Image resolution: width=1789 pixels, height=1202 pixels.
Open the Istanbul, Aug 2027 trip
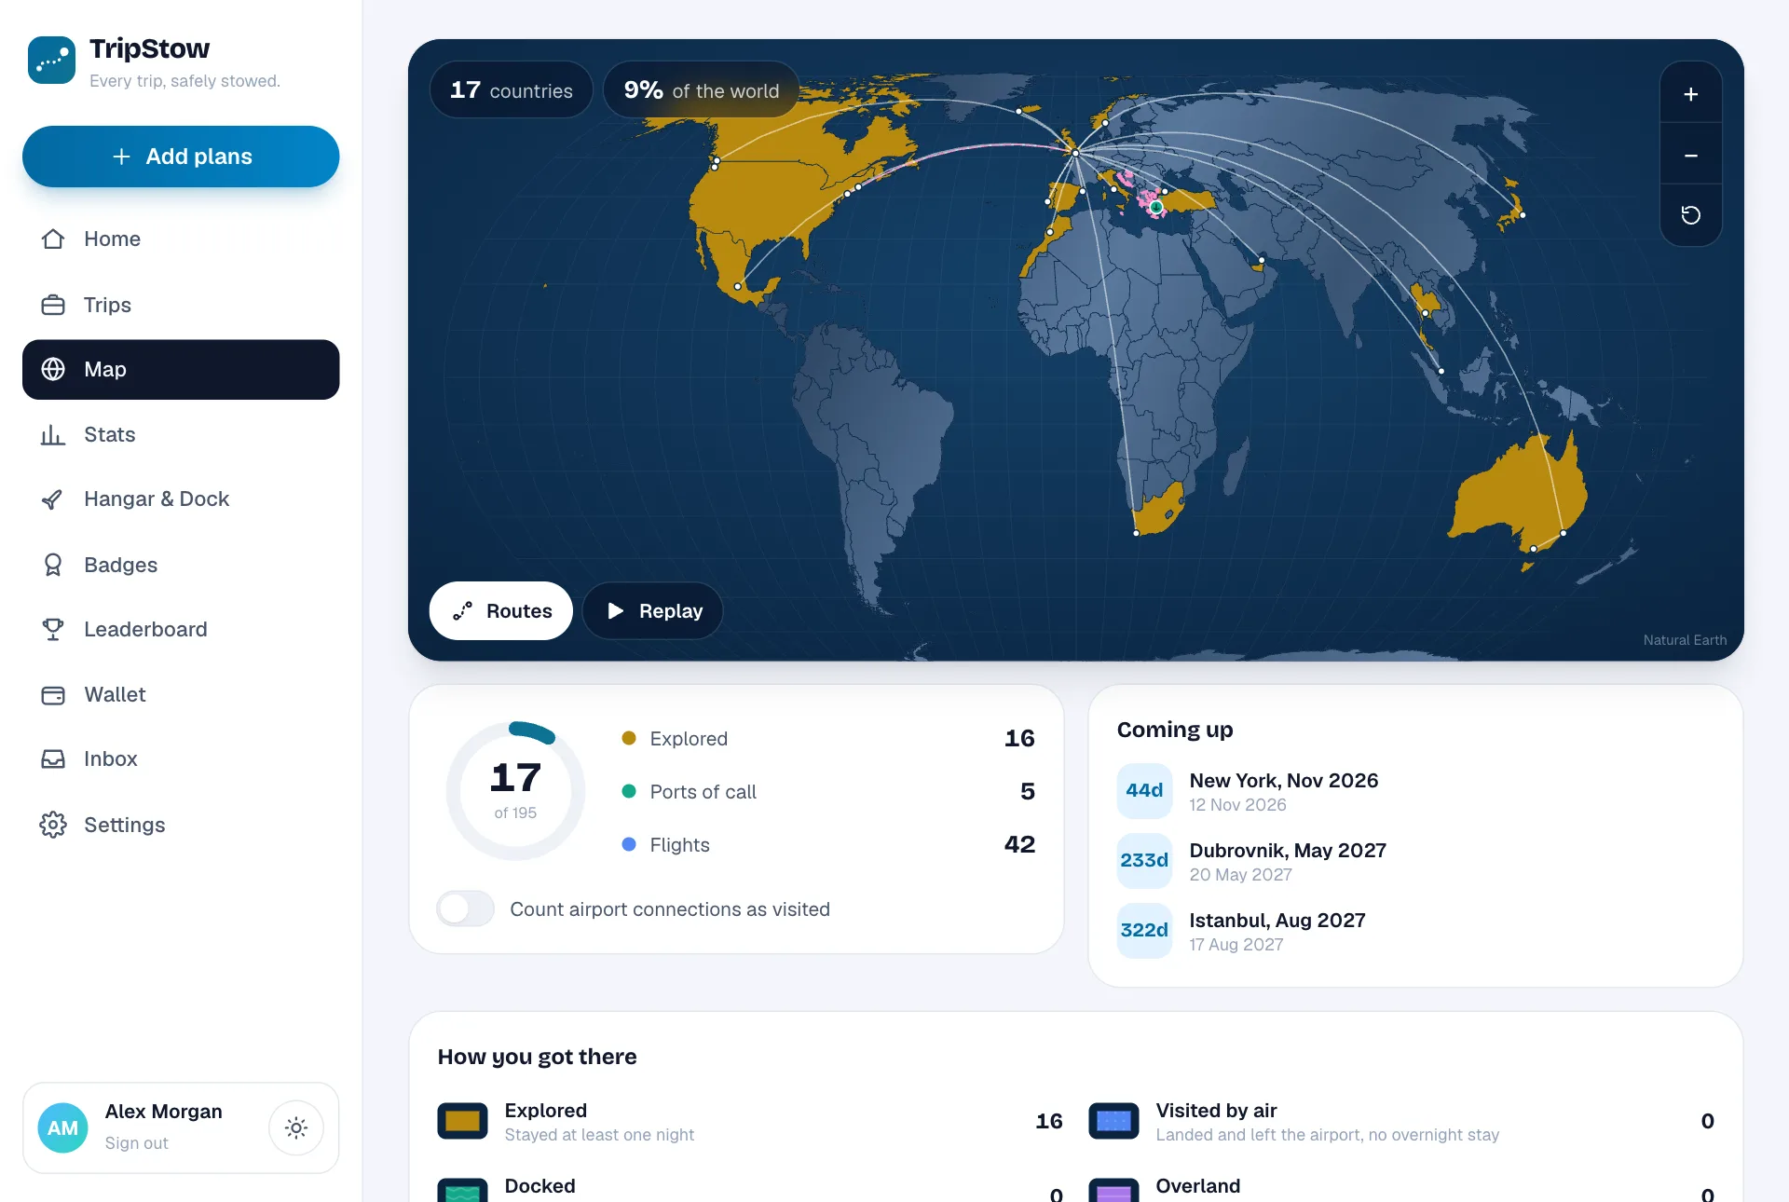point(1415,931)
